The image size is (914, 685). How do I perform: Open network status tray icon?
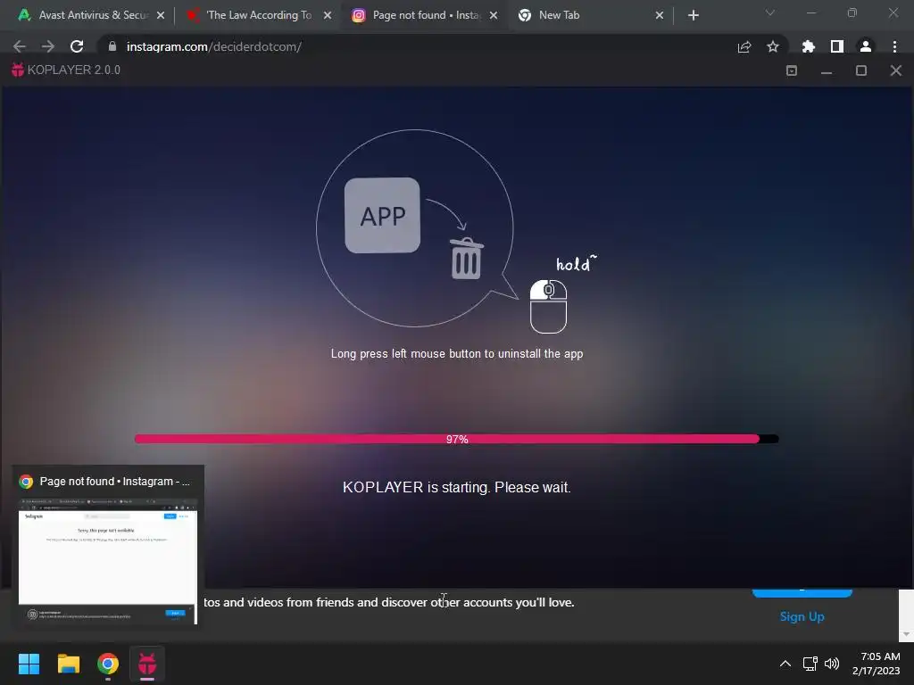[810, 664]
